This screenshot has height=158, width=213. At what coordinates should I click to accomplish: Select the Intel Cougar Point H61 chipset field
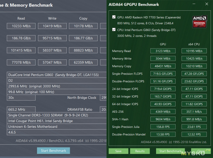(x=57, y=121)
